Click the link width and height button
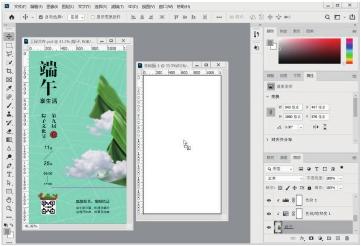This screenshot has width=361, height=246. coord(270,112)
